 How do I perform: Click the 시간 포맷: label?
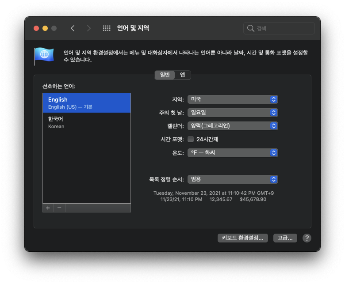pyautogui.click(x=172, y=140)
